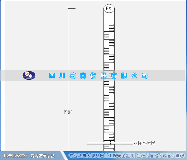The image size is (187, 160).
Task: Click the 立柱水标尺 annotation label
Action: click(144, 143)
